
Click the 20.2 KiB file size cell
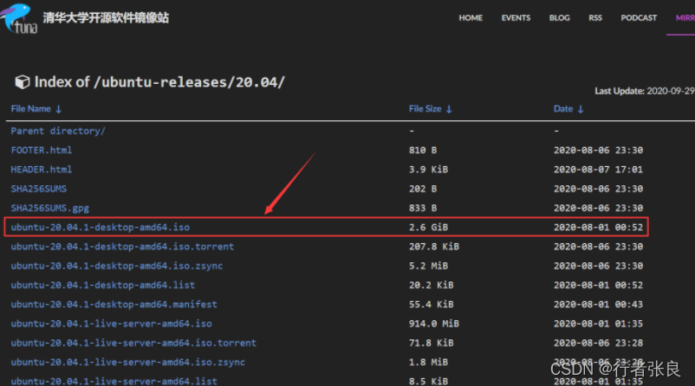pyautogui.click(x=431, y=285)
